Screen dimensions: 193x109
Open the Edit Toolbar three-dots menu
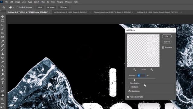[2, 103]
